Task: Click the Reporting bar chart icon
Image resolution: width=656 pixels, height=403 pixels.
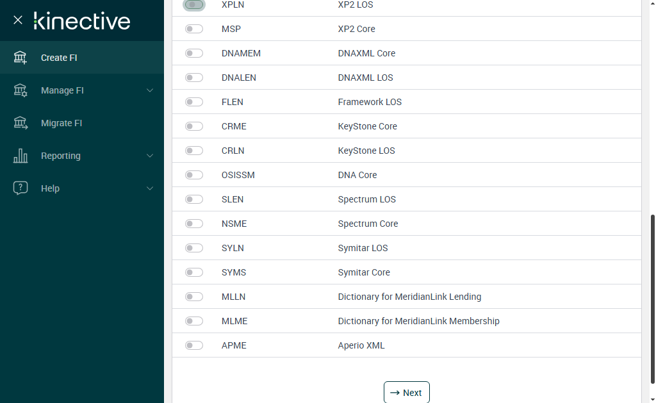Action: click(20, 155)
